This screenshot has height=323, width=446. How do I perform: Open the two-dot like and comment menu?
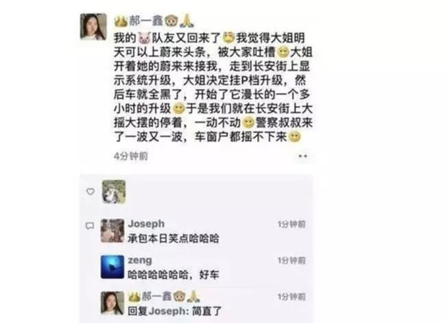point(303,156)
